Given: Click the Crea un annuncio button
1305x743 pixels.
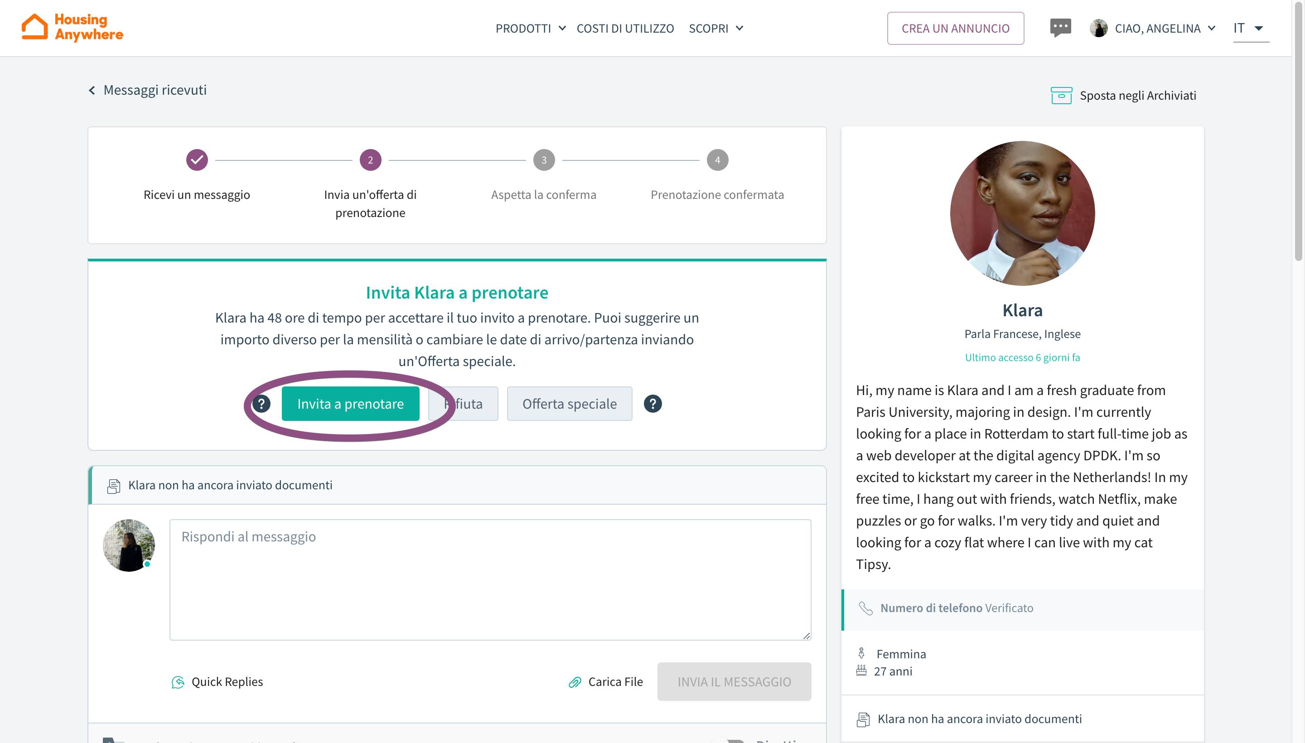Looking at the screenshot, I should click(x=955, y=29).
